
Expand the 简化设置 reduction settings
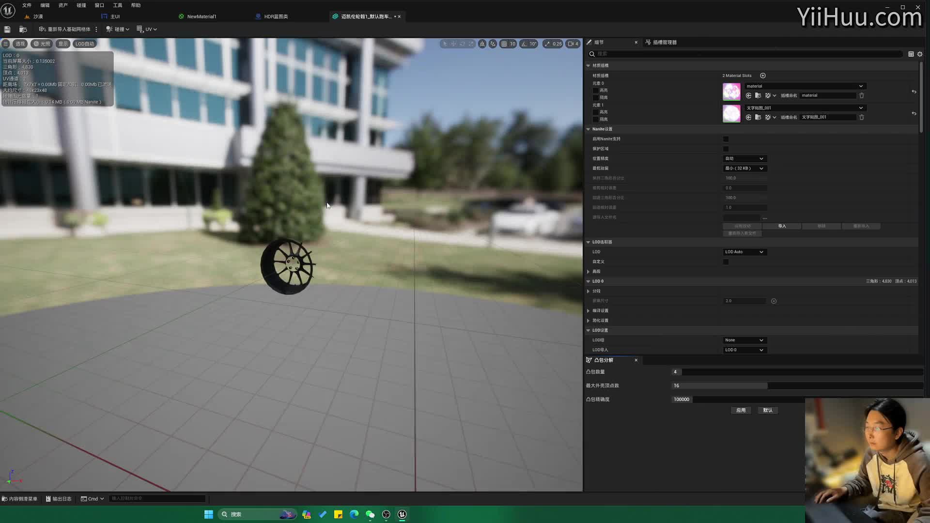589,321
